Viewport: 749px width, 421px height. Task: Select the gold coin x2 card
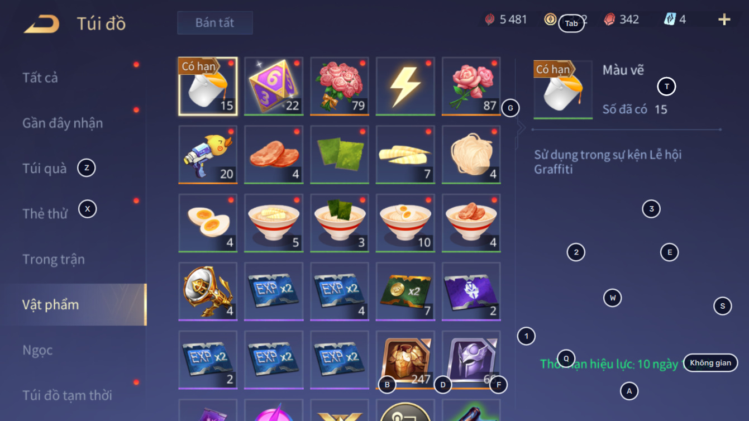[x=405, y=291]
